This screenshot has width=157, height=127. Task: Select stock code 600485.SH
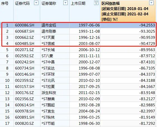point(25,44)
